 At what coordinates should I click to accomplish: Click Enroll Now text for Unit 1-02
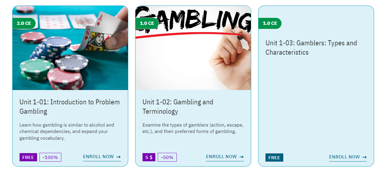[221, 157]
